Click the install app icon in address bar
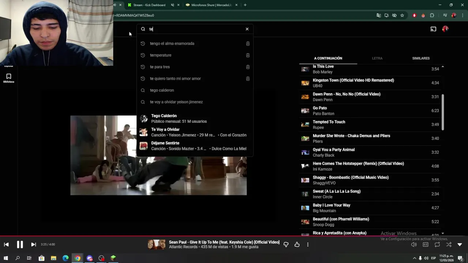Screen dimensions: 468x263 pyautogui.click(x=386, y=15)
